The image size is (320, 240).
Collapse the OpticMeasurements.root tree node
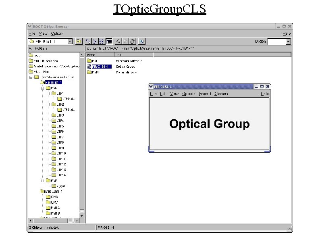click(31, 77)
